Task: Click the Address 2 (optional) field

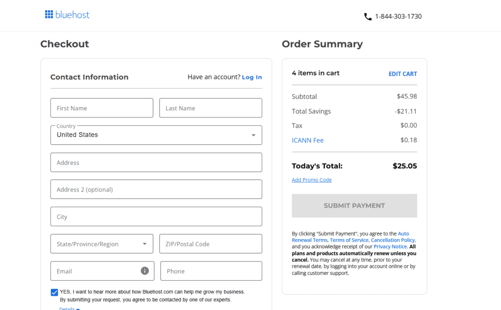Action: [x=156, y=189]
